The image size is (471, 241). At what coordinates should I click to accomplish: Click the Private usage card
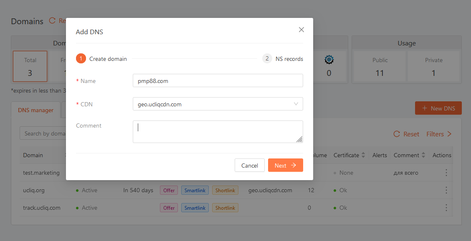pyautogui.click(x=433, y=66)
